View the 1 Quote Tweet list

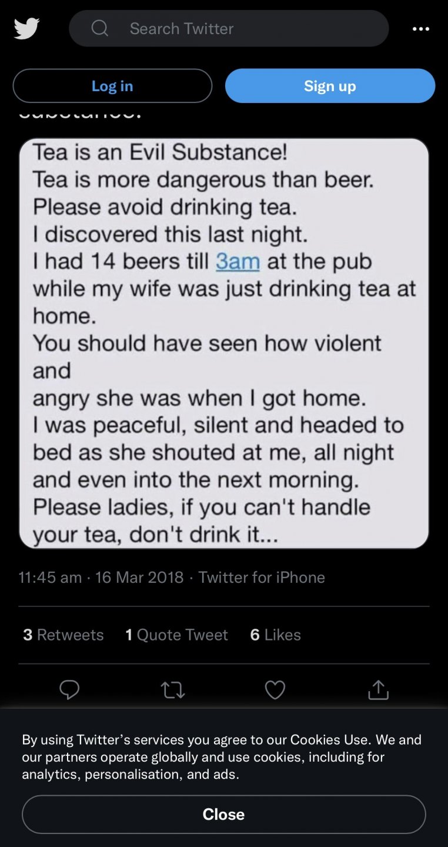pos(177,635)
